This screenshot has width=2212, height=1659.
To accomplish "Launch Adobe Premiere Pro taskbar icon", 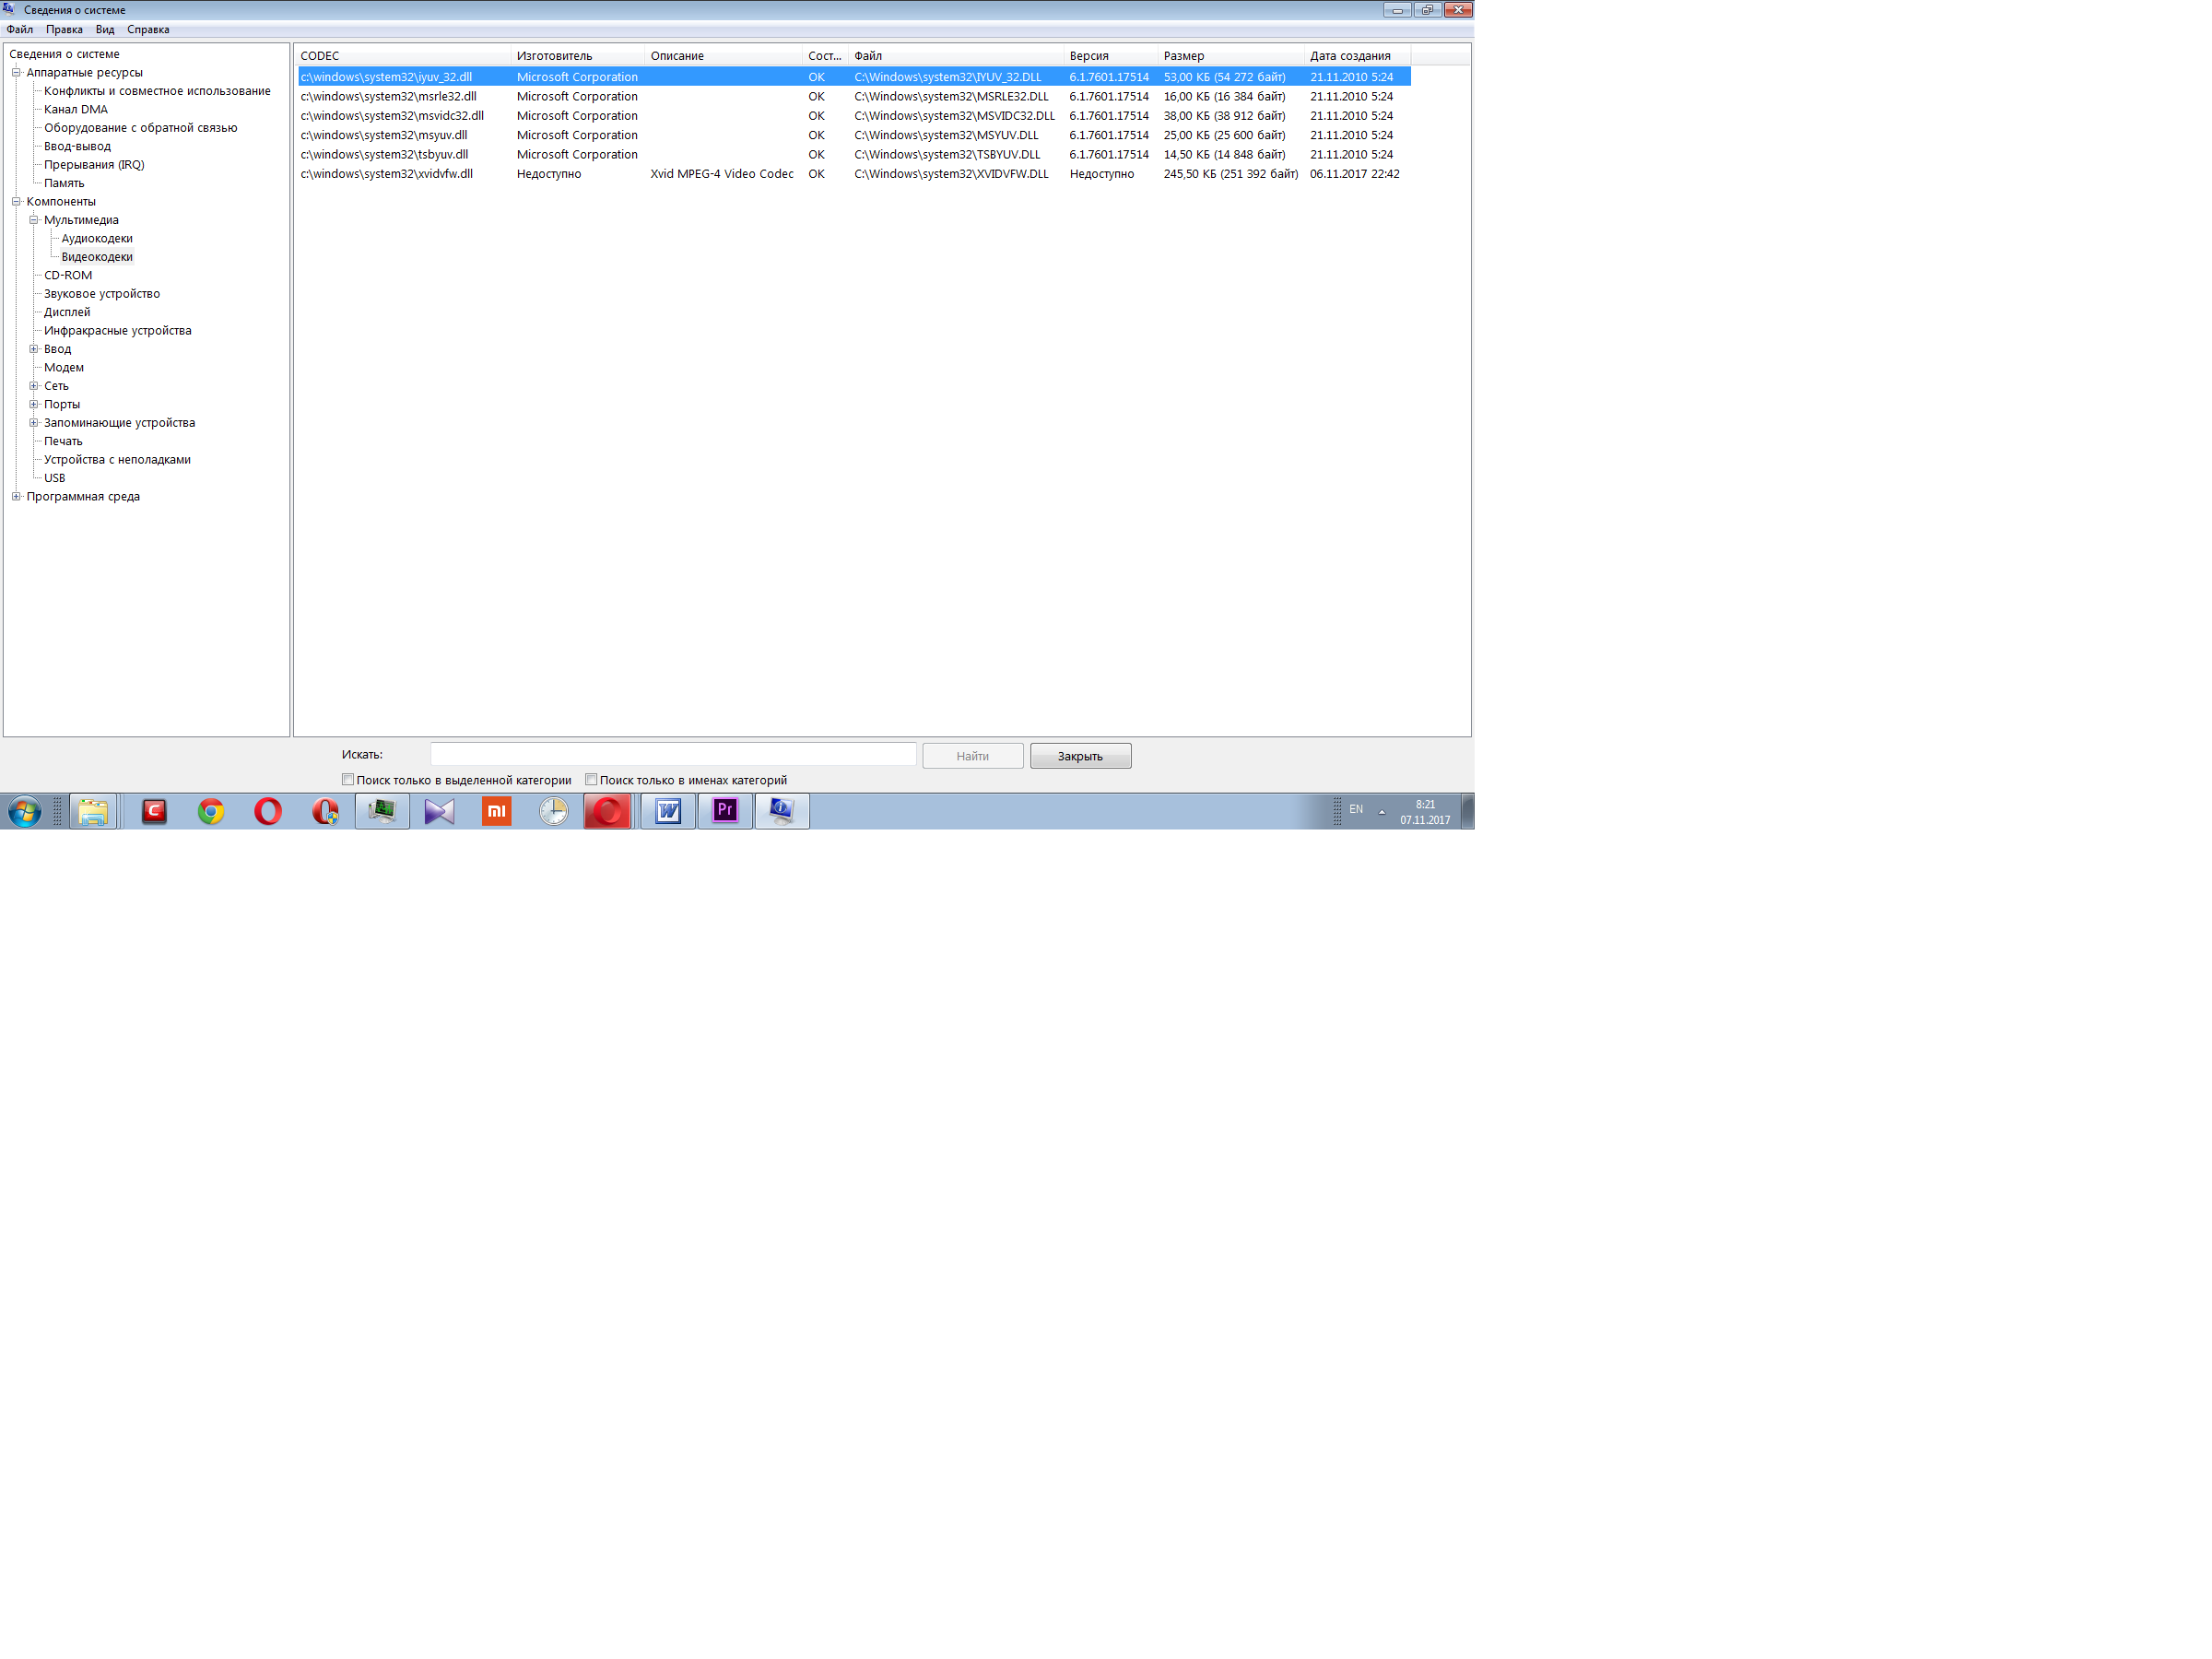I will tap(724, 811).
